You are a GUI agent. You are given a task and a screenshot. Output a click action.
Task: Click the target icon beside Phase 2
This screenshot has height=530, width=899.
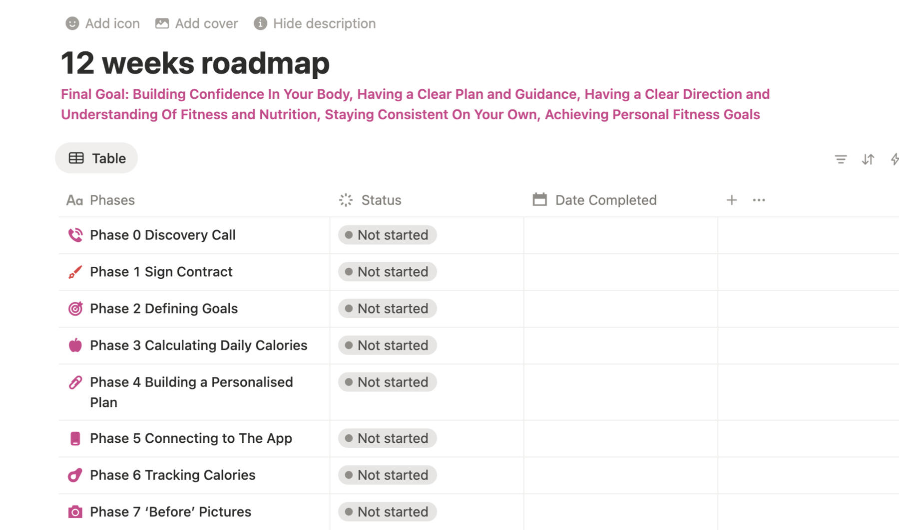(x=75, y=309)
